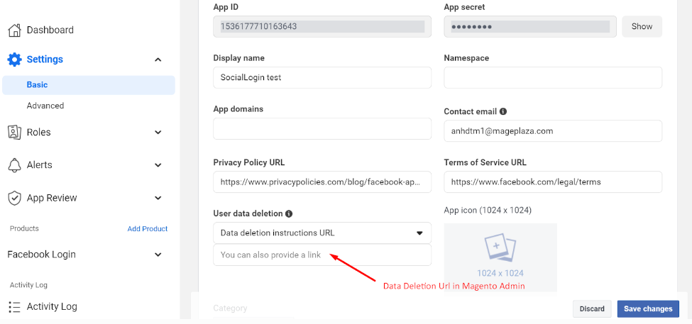Show the App secret value
Screen dimensions: 692x324
click(642, 26)
